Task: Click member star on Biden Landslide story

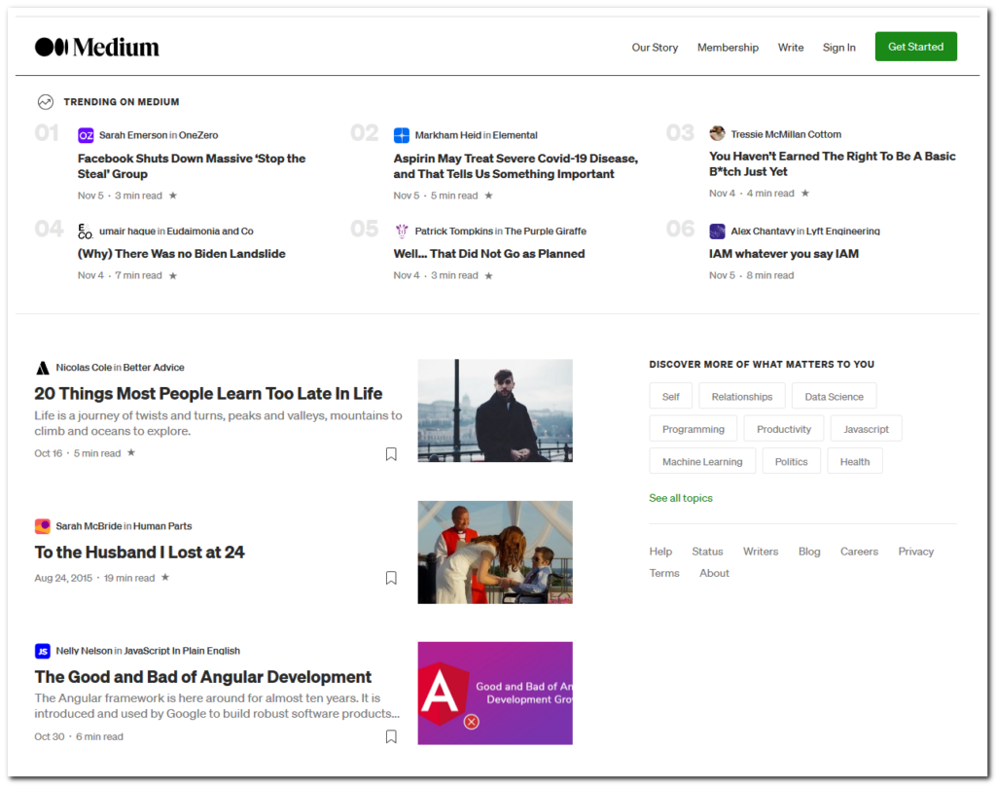Action: [173, 275]
